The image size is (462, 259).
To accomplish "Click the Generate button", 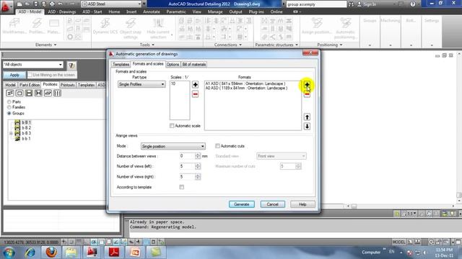I will point(242,204).
